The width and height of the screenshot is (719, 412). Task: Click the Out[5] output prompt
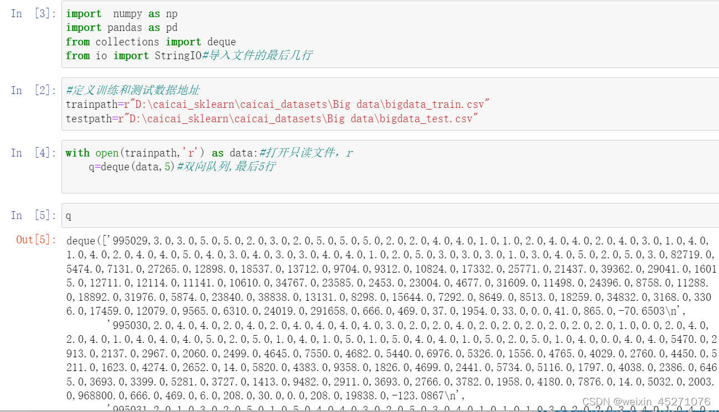37,239
